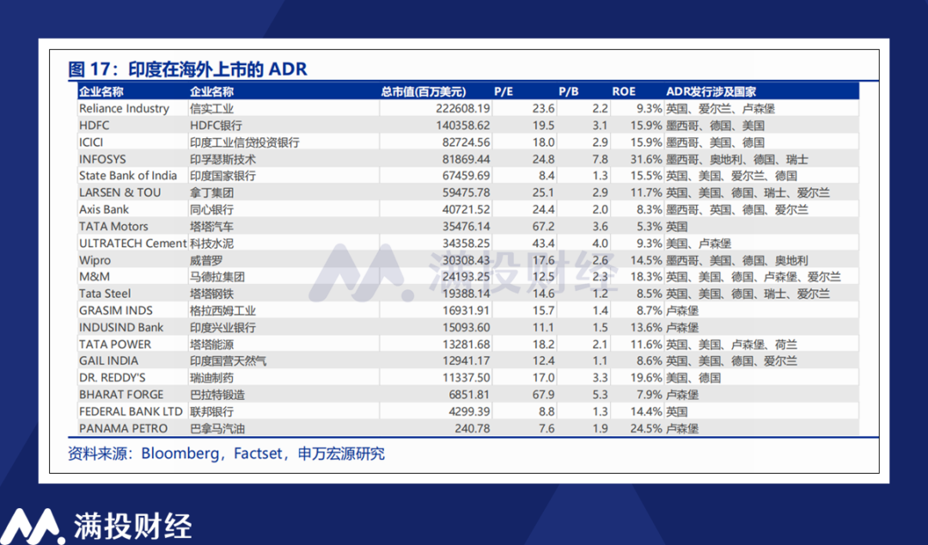
Task: Select the 总市值(百万美元) column header
Action: 423,92
